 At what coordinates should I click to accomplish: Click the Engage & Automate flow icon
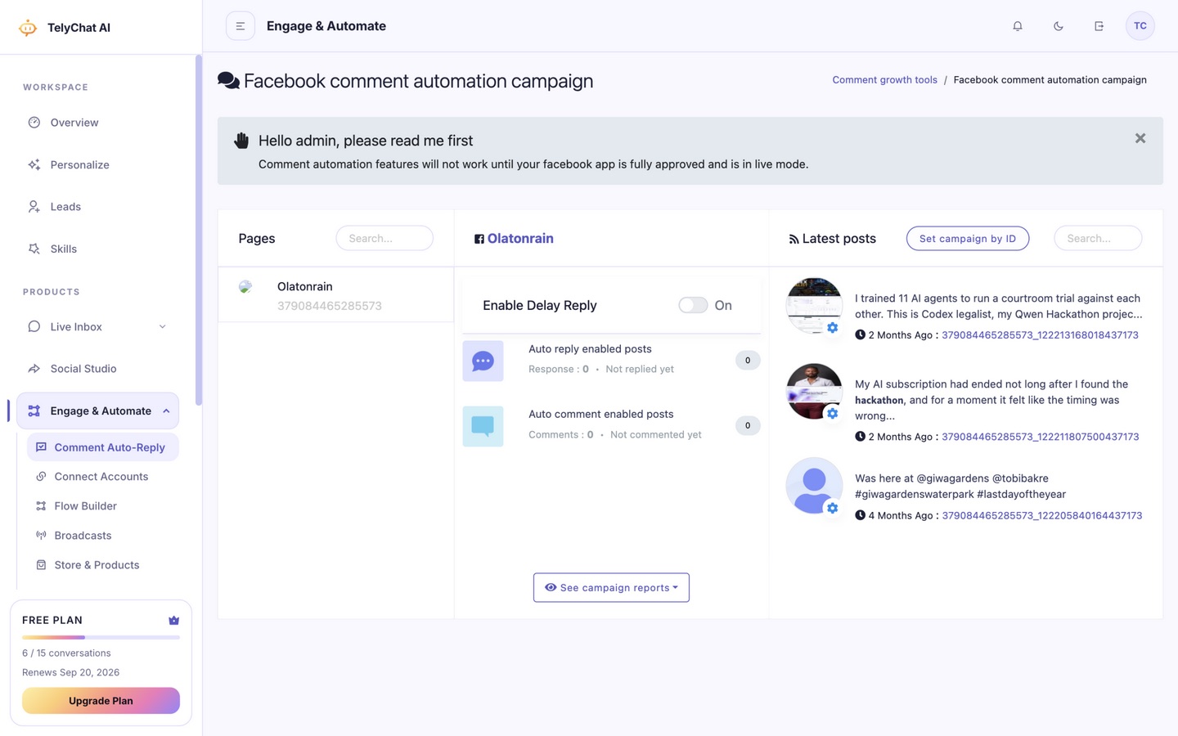[34, 411]
